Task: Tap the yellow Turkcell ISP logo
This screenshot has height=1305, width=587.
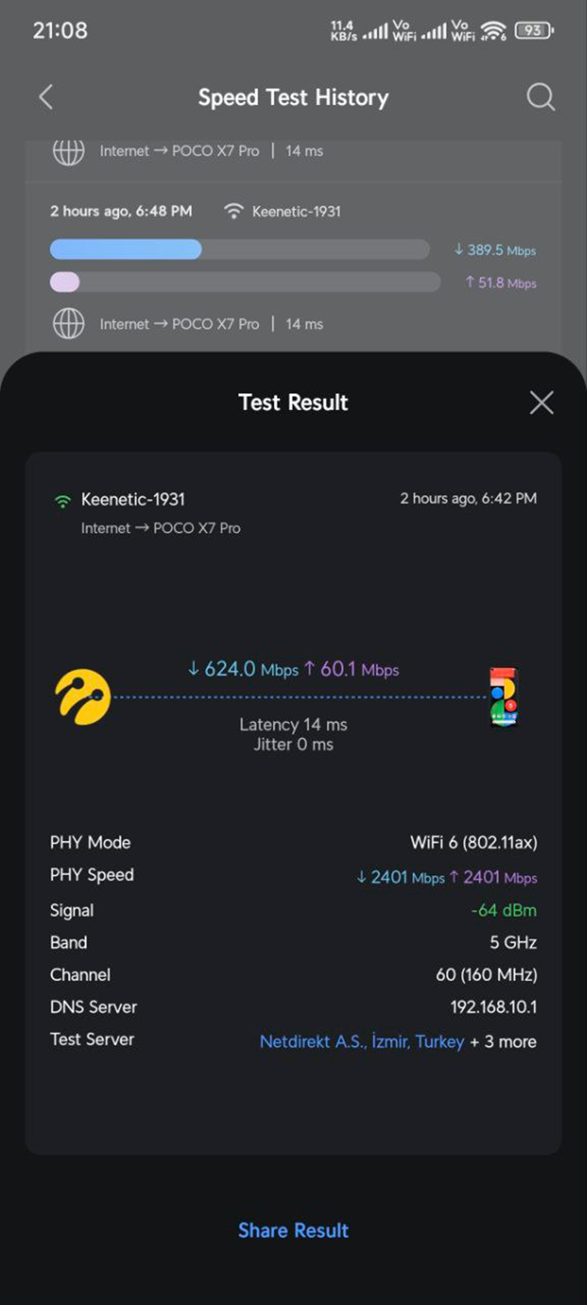Action: tap(83, 697)
